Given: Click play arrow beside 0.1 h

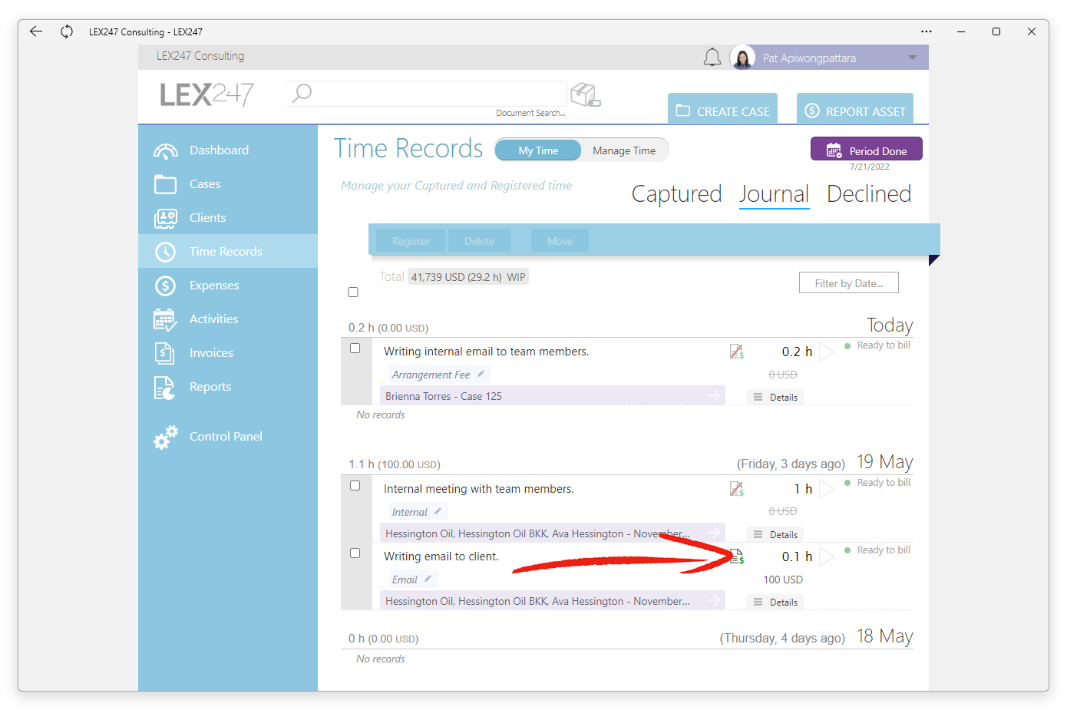Looking at the screenshot, I should click(x=826, y=556).
